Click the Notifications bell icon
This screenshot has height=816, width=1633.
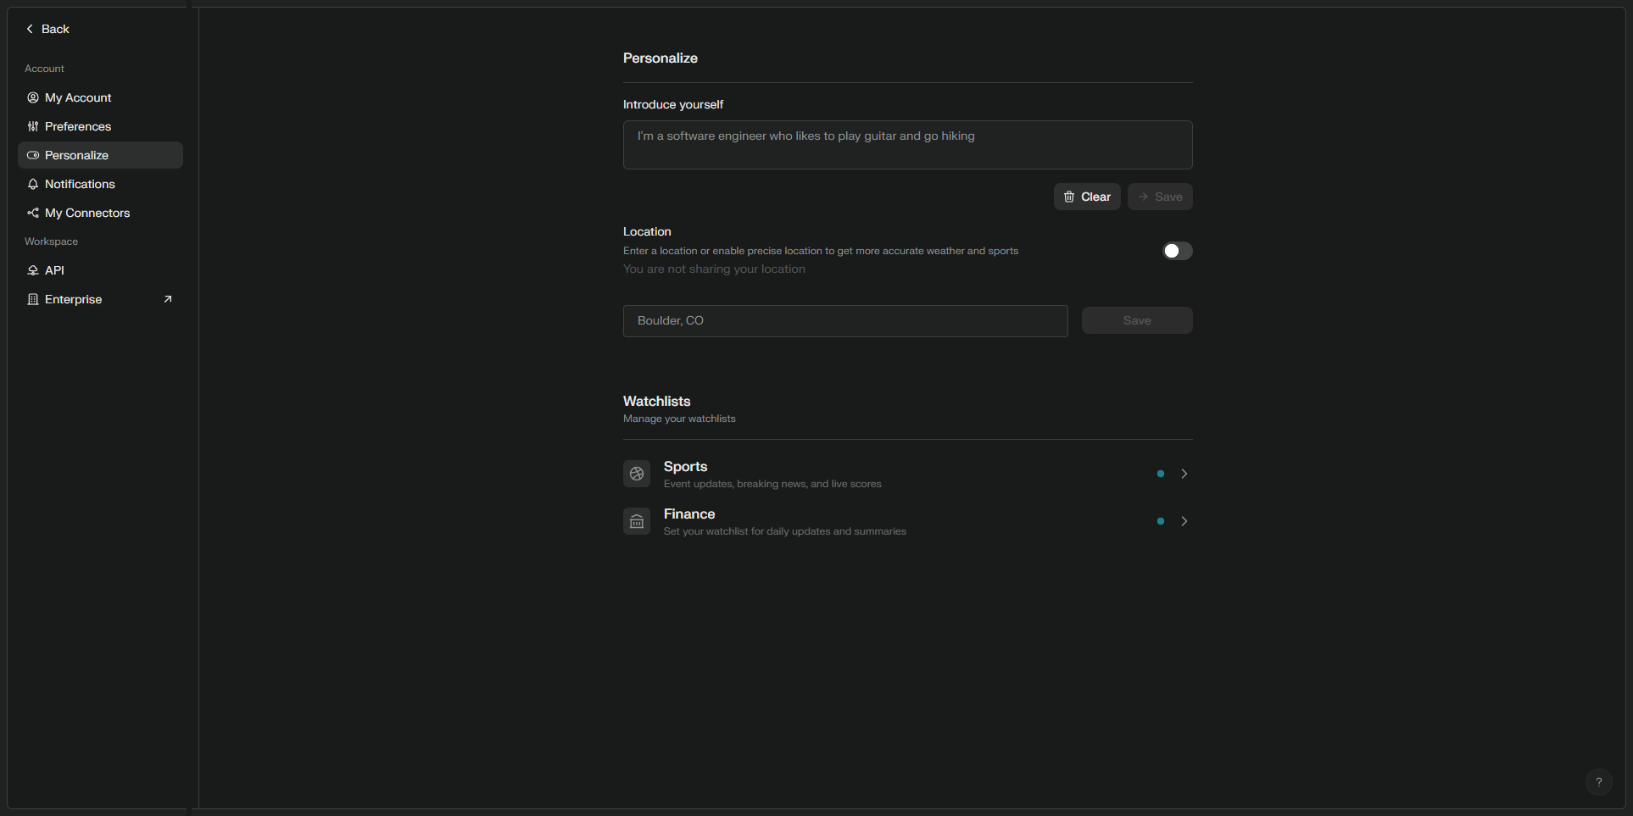pyautogui.click(x=33, y=184)
